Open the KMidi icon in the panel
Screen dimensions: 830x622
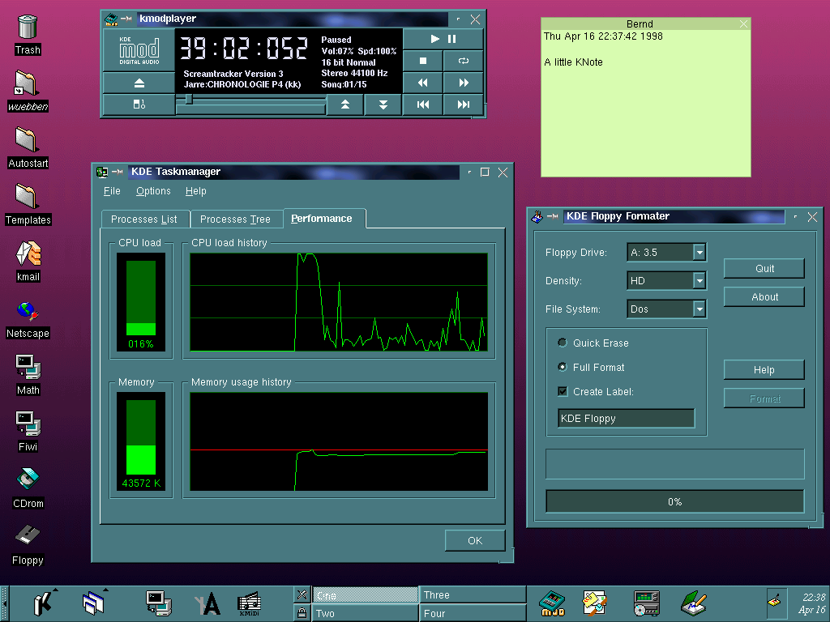click(x=249, y=603)
